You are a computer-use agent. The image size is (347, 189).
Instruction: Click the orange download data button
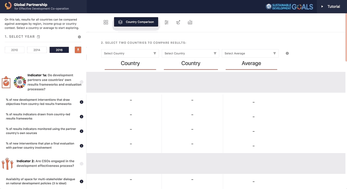point(78,50)
